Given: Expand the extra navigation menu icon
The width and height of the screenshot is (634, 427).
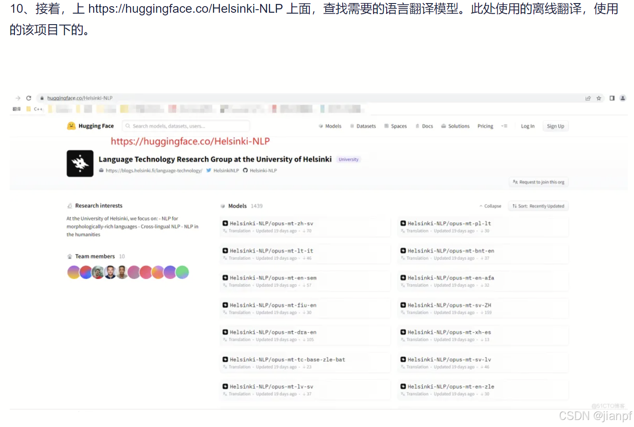Looking at the screenshot, I should [x=504, y=126].
